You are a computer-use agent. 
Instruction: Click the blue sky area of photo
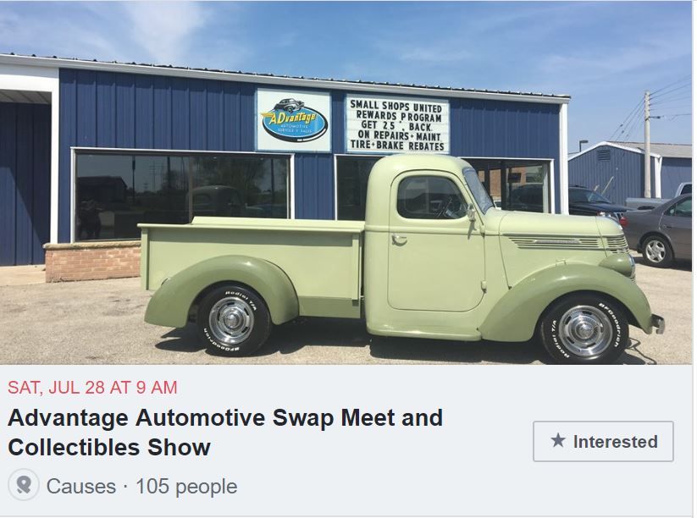[x=346, y=40]
